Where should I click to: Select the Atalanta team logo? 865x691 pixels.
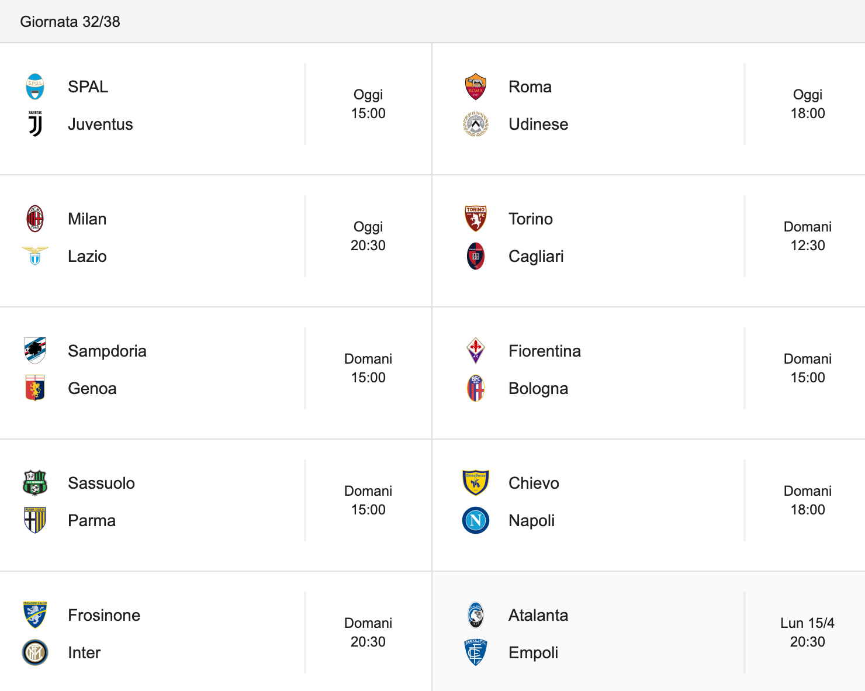point(476,615)
